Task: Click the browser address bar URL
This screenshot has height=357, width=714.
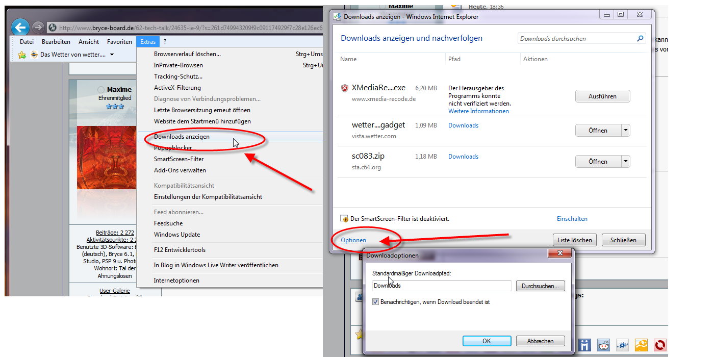Action: [191, 28]
